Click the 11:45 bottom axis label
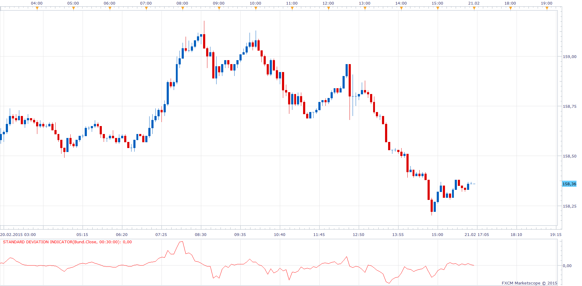Image resolution: width=582 pixels, height=286 pixels. click(319, 235)
